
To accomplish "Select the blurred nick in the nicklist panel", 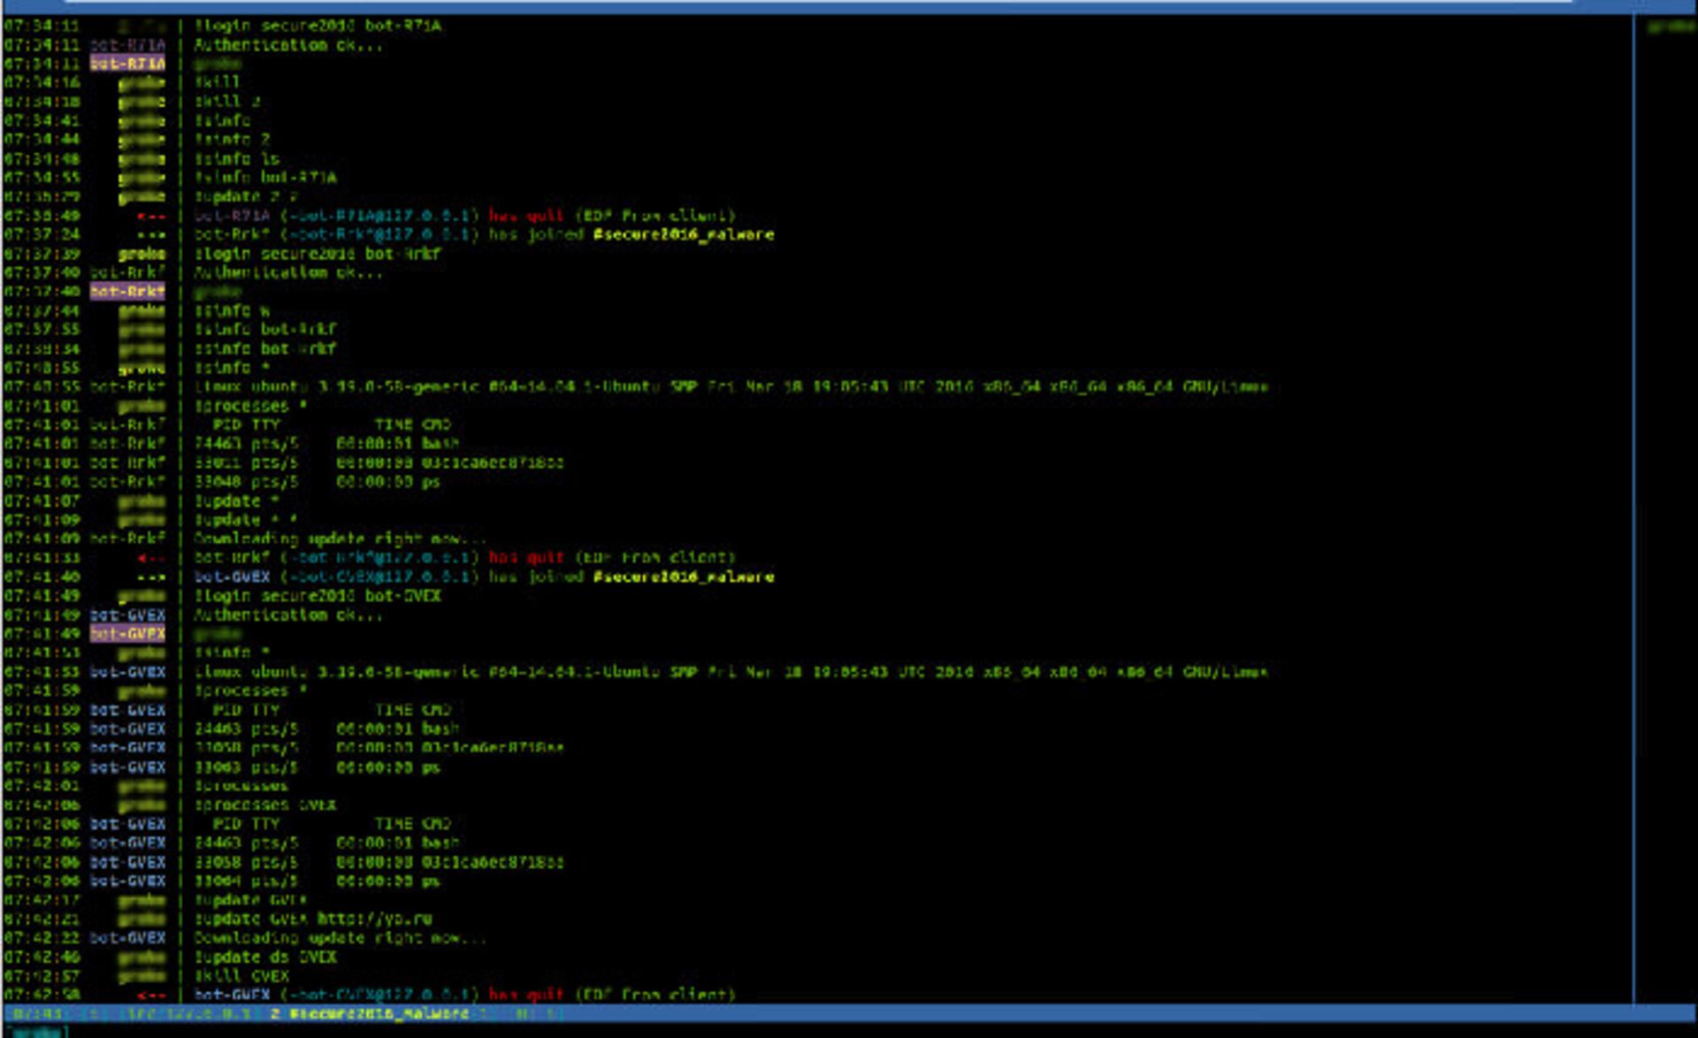I will click(1671, 27).
